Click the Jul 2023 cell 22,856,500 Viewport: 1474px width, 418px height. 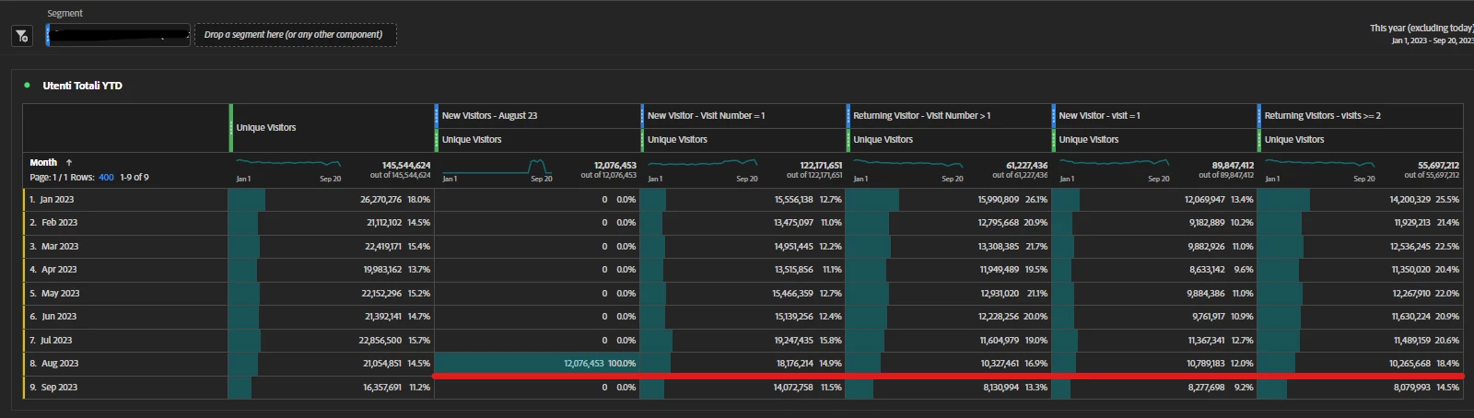[x=331, y=341]
